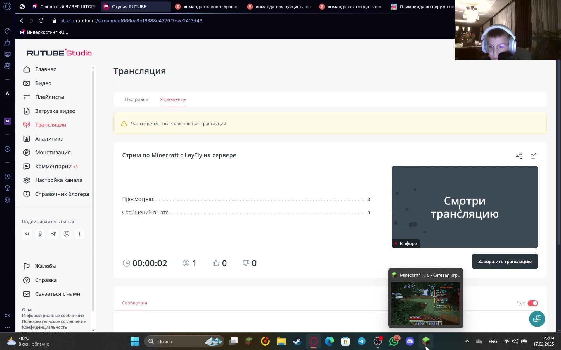561x350 pixels.
Task: Open Аналитика in the sidebar
Action: click(x=49, y=139)
